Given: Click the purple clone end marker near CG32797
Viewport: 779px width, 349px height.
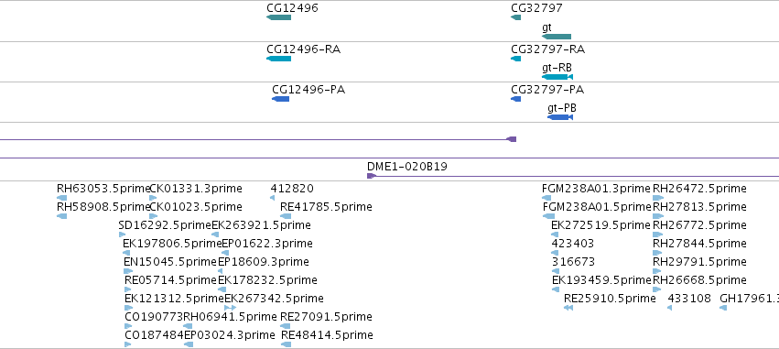Looking at the screenshot, I should tap(511, 139).
